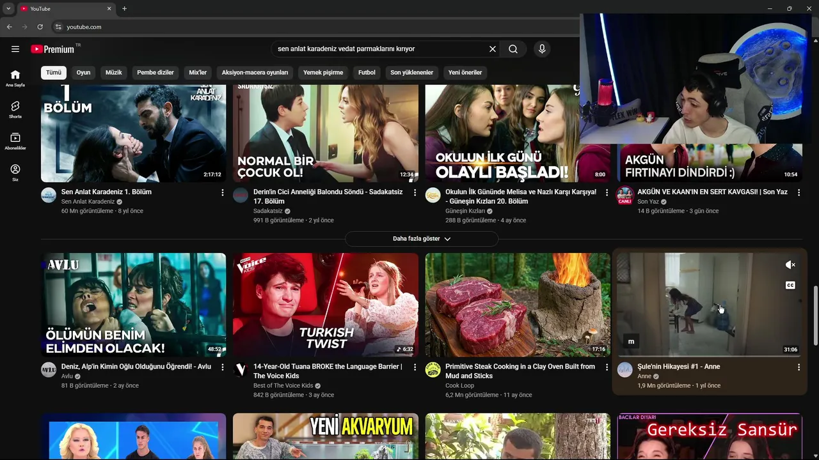The width and height of the screenshot is (819, 460).
Task: Open Sen Anlat Karadeniz channel avatar
Action: (49, 195)
